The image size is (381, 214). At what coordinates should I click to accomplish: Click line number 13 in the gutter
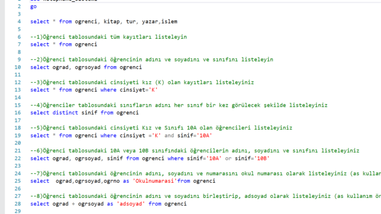coord(17,90)
